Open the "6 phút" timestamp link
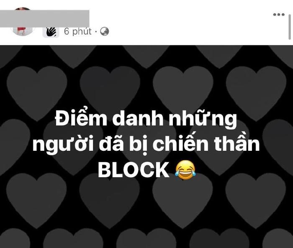The width and height of the screenshot is (293, 248). [x=77, y=31]
